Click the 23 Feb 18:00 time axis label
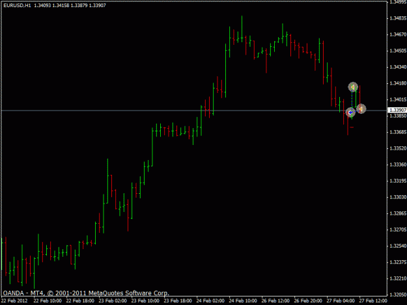The height and width of the screenshot is (305, 407). tap(178, 301)
